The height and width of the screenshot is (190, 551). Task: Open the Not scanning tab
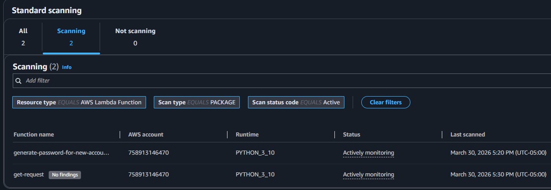pyautogui.click(x=135, y=37)
